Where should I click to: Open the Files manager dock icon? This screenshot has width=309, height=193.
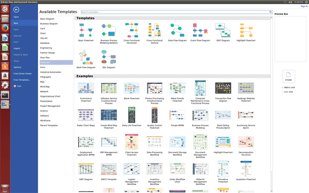point(5,19)
